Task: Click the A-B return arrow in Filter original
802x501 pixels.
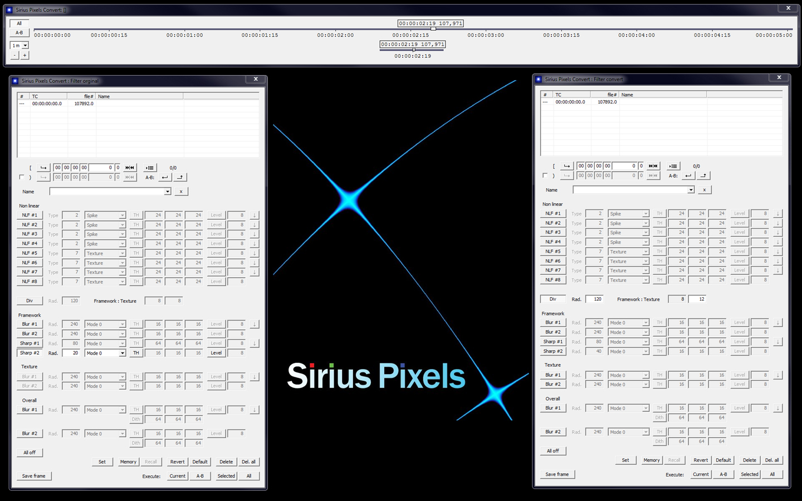Action: [165, 177]
